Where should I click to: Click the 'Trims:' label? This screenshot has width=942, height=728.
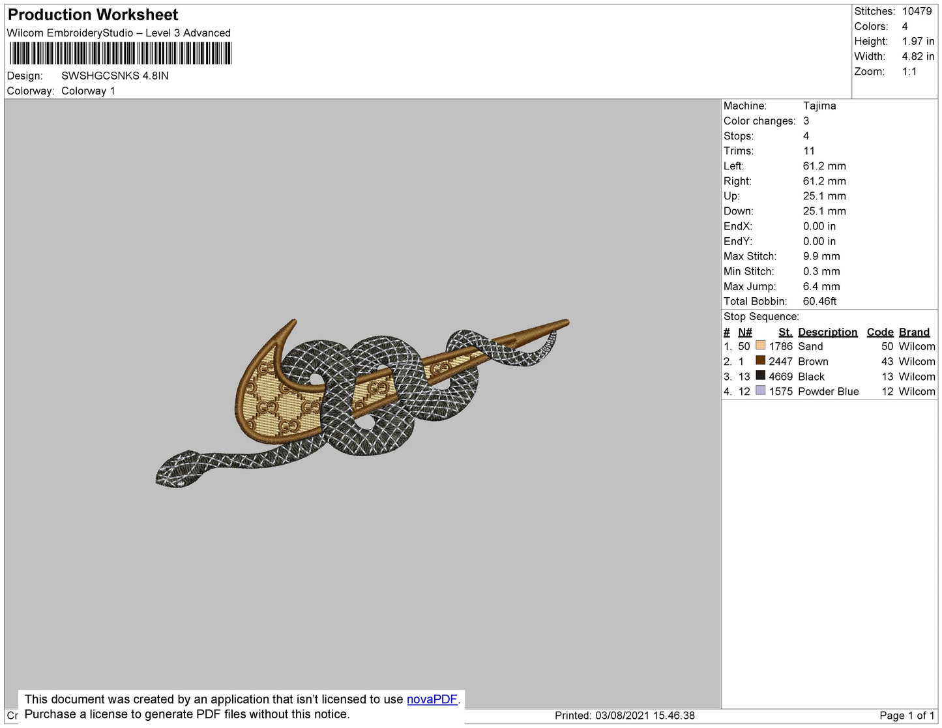[x=738, y=151]
